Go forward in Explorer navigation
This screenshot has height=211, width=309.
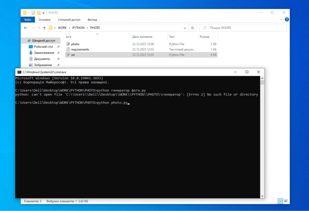coord(33,28)
